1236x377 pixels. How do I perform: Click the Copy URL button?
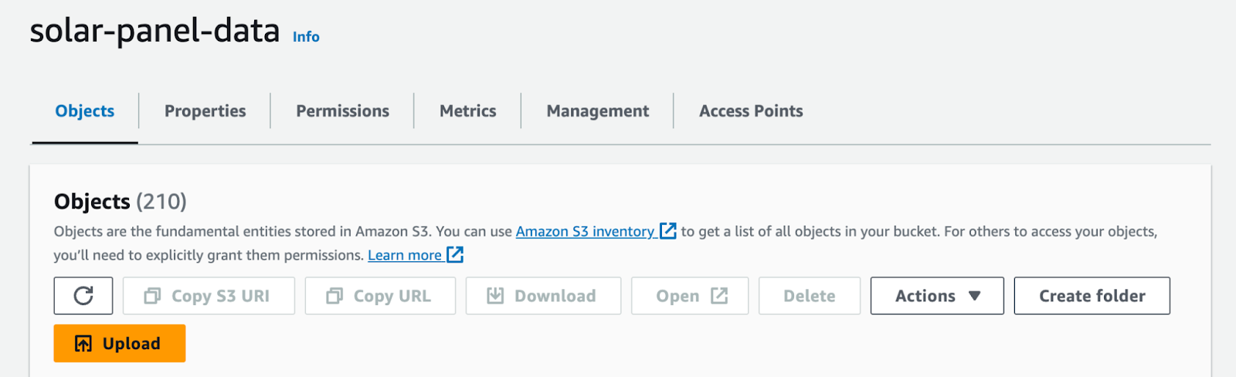point(380,296)
